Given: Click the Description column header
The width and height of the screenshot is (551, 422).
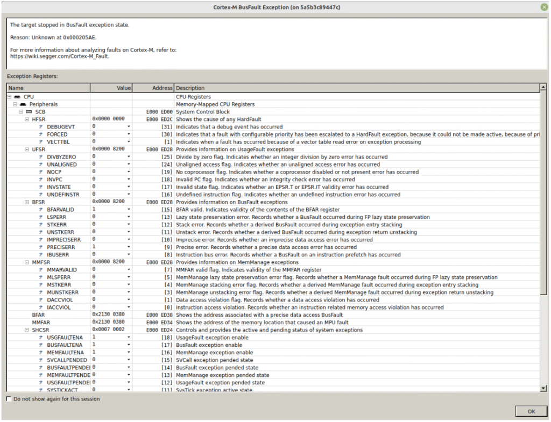Looking at the screenshot, I should (x=357, y=88).
